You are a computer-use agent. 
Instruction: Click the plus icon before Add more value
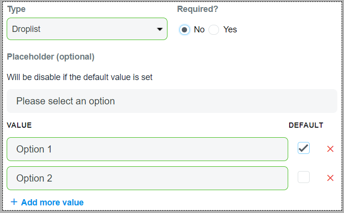(14, 202)
